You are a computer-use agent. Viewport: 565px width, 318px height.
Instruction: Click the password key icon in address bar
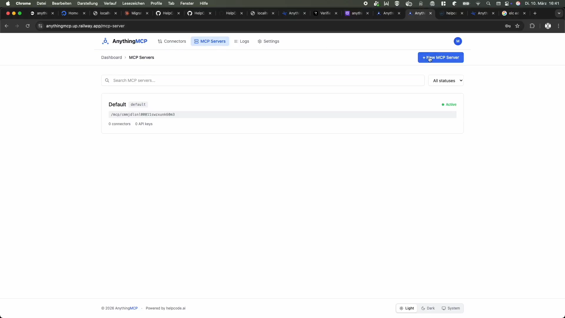pyautogui.click(x=508, y=26)
